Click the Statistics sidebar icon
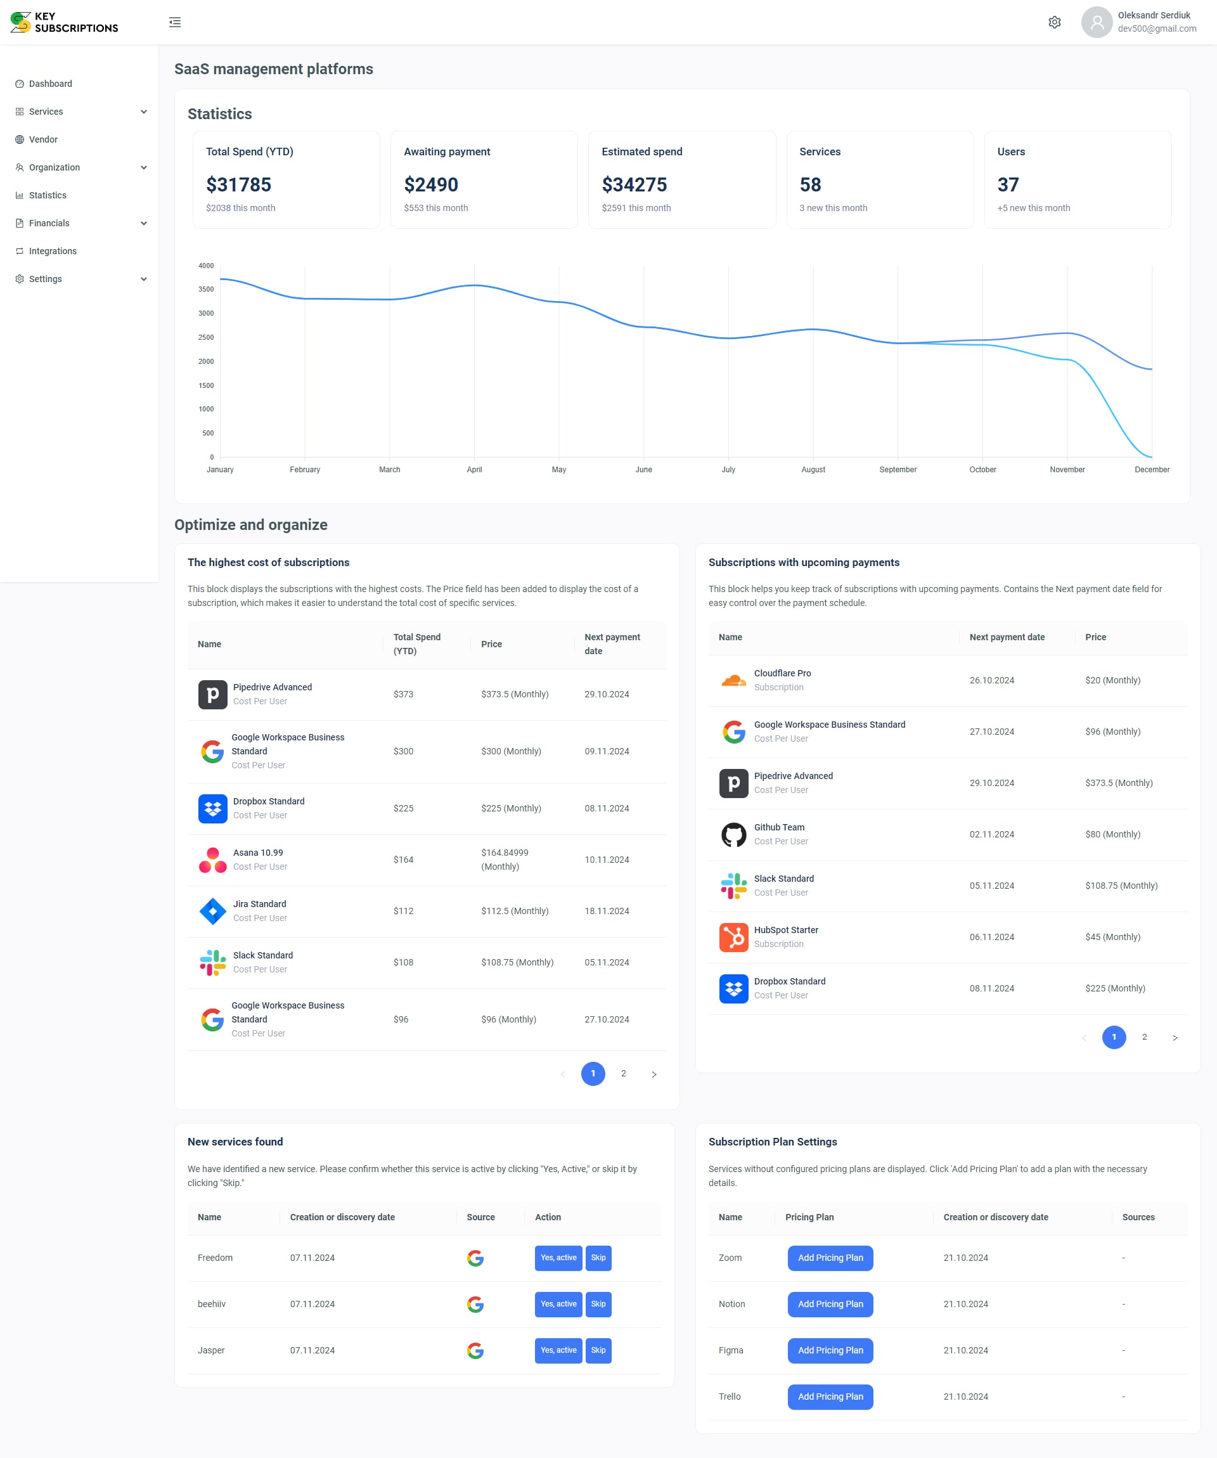The width and height of the screenshot is (1217, 1458). pos(20,195)
